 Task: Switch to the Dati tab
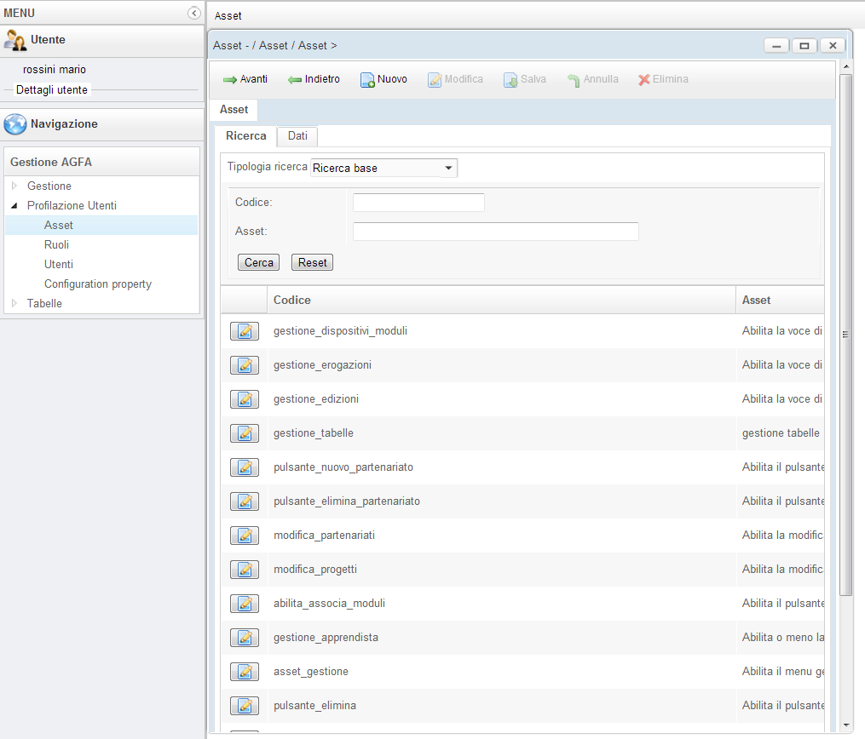[x=297, y=136]
